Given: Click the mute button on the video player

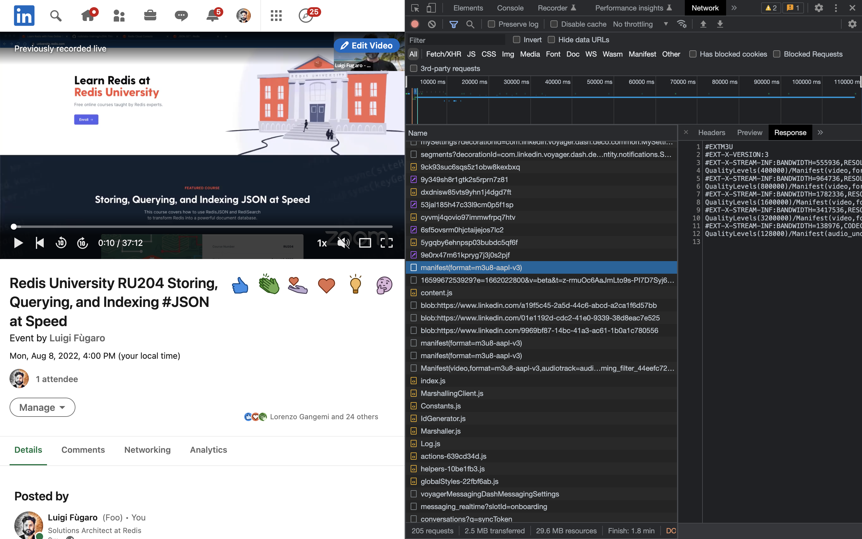Looking at the screenshot, I should pyautogui.click(x=344, y=243).
